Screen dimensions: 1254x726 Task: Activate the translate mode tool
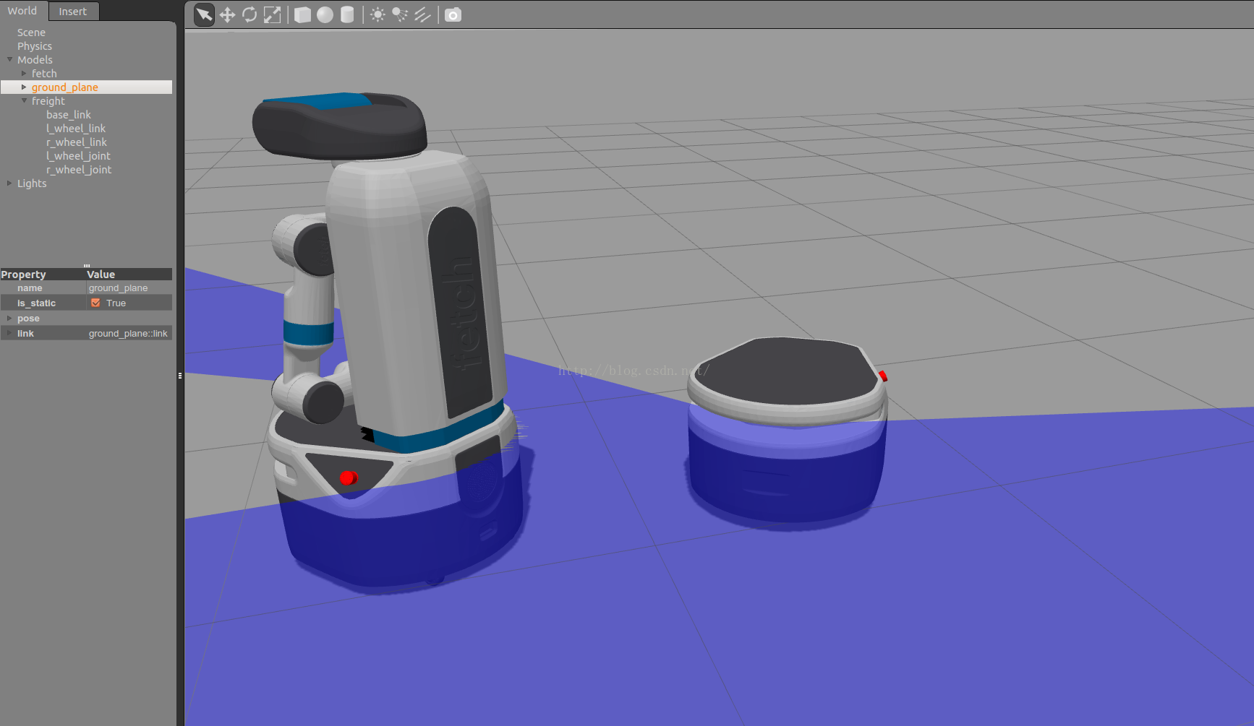(x=227, y=14)
